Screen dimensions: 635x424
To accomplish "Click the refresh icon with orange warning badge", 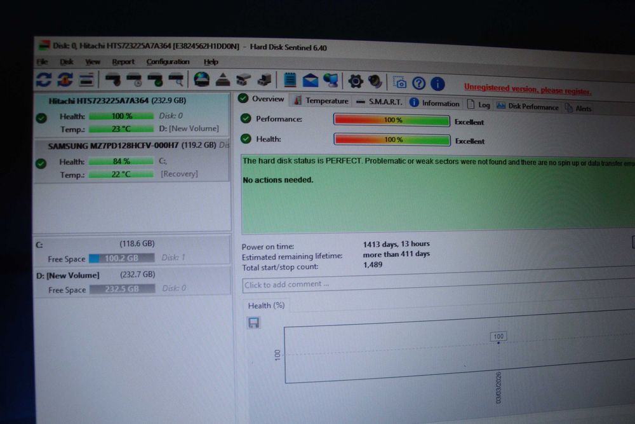I will pos(65,79).
